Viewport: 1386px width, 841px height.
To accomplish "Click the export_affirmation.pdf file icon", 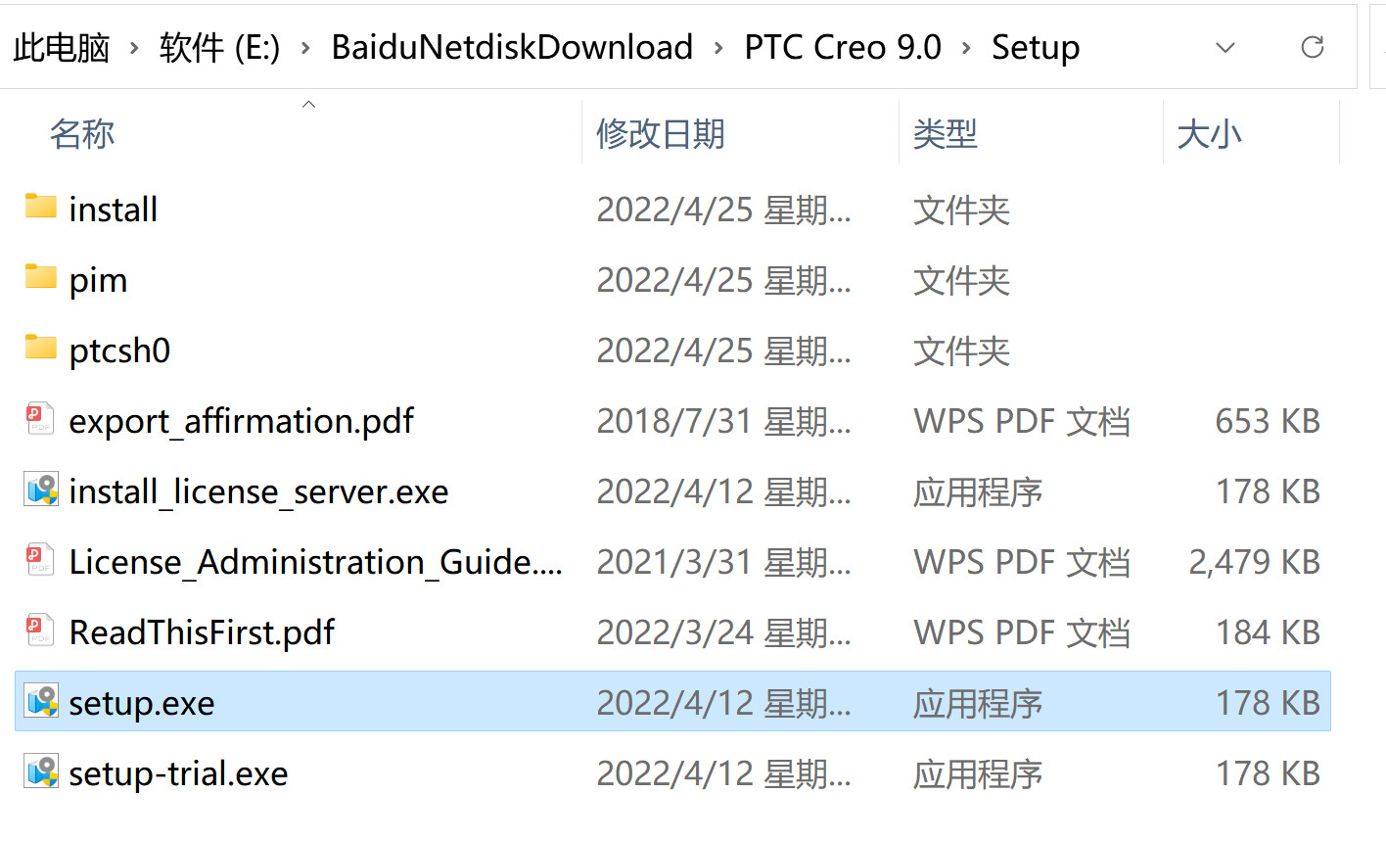I will 40,419.
